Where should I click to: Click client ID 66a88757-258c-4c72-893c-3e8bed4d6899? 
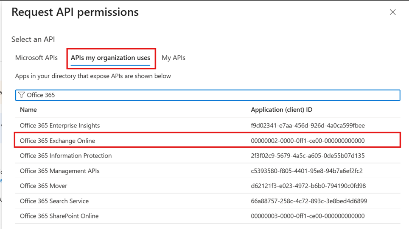click(309, 201)
